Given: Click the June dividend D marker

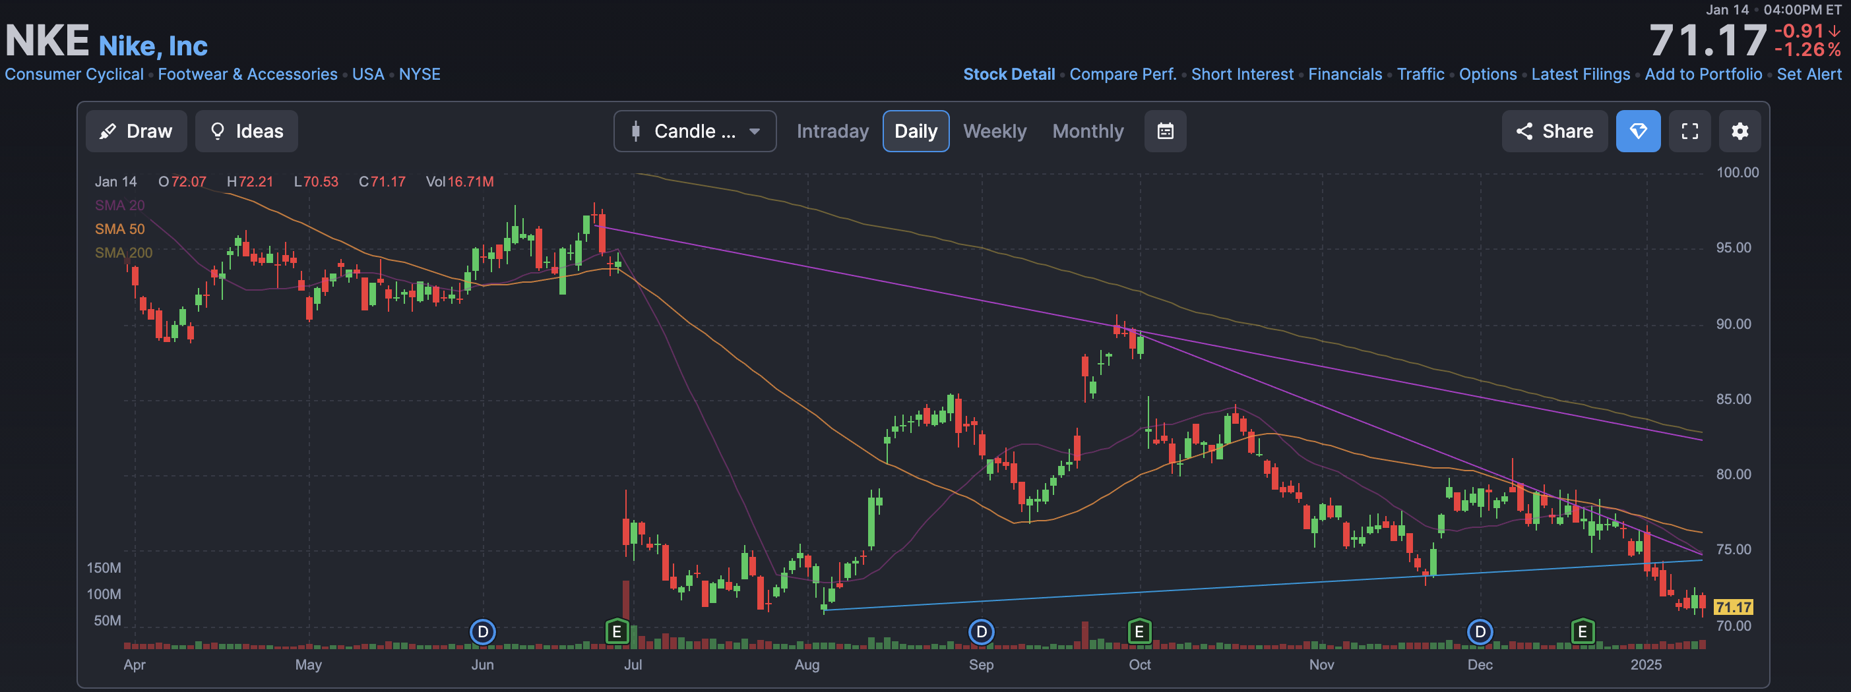Looking at the screenshot, I should 483,633.
